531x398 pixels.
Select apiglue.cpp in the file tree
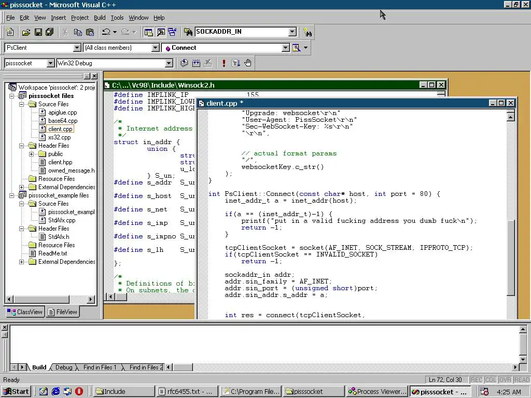click(62, 112)
